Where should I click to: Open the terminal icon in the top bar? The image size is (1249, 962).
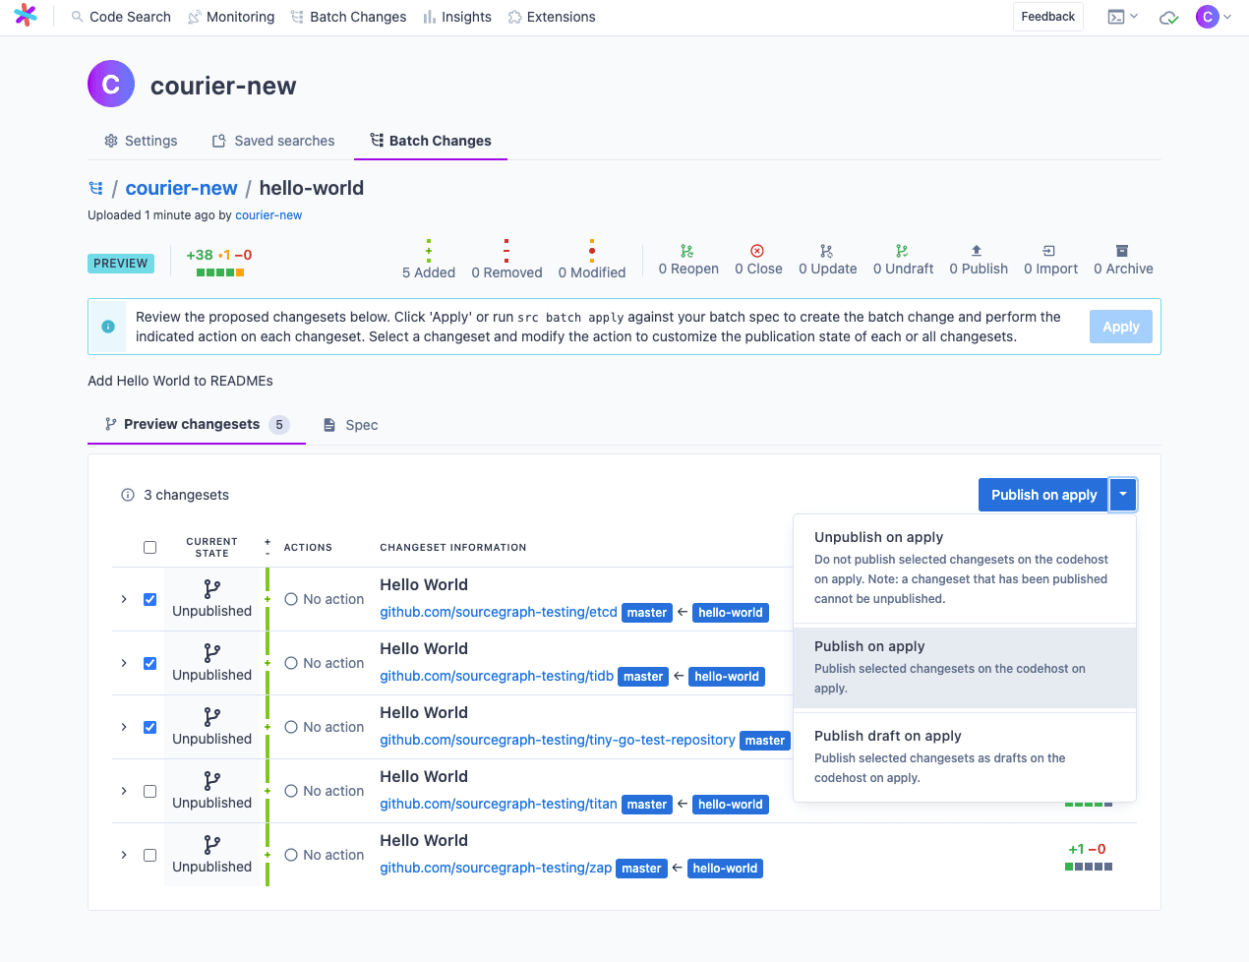point(1116,17)
